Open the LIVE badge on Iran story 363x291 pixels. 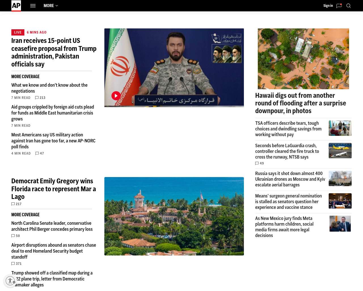(x=18, y=32)
